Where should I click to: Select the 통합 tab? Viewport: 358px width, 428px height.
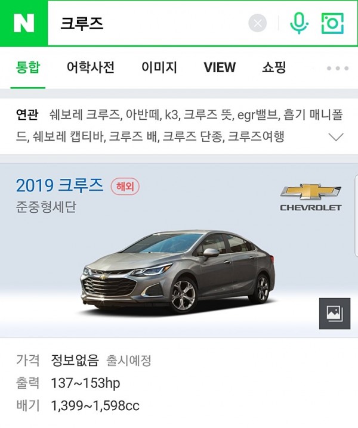point(28,67)
